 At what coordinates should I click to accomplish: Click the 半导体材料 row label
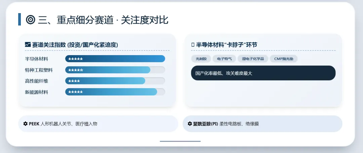(37, 59)
